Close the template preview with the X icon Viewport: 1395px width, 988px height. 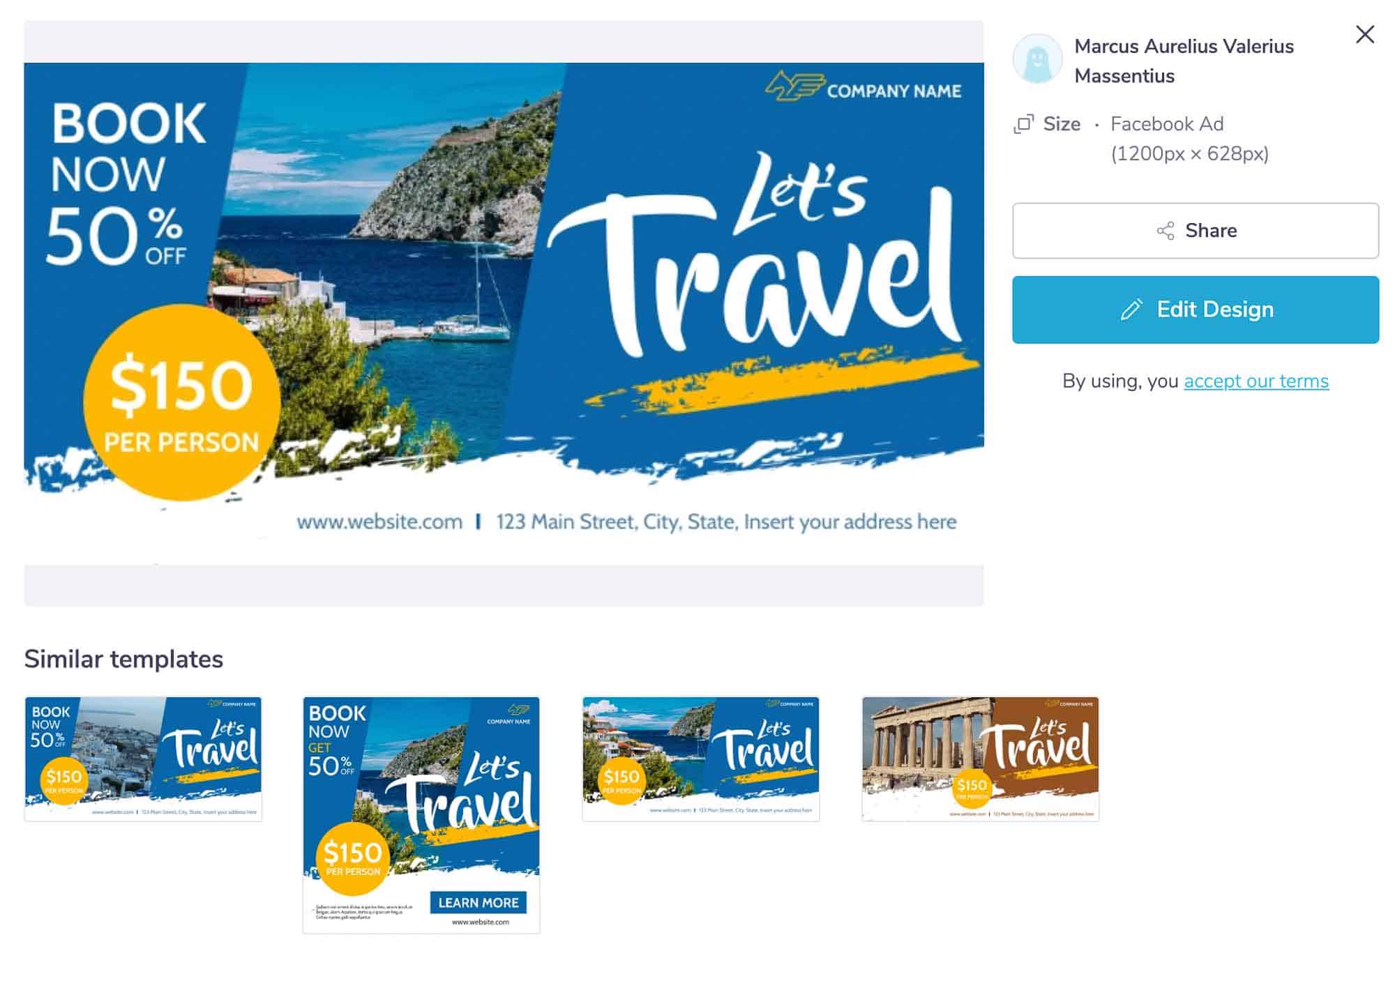(x=1364, y=34)
